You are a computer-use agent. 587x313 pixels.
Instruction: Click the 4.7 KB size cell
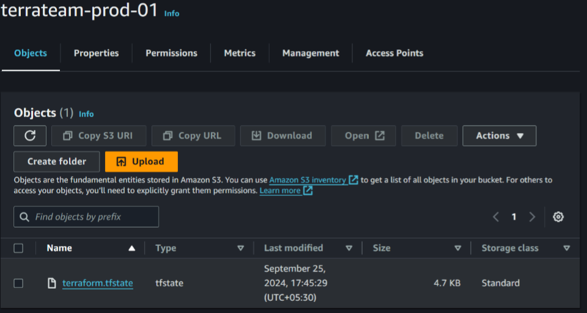pos(447,283)
